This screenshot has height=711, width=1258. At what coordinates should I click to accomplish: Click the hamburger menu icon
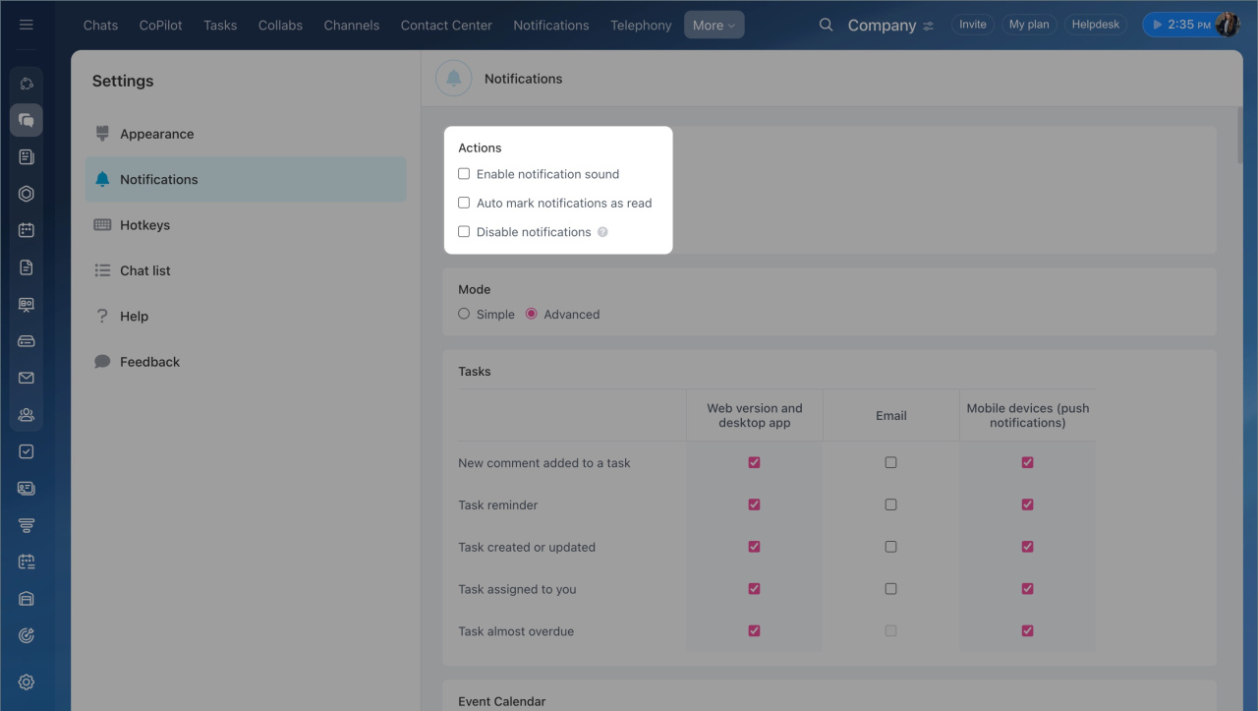tap(27, 25)
